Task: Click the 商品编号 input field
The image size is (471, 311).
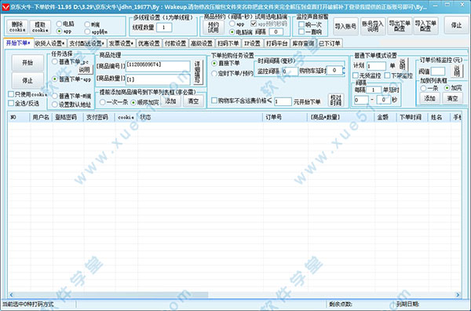Action: [x=158, y=66]
